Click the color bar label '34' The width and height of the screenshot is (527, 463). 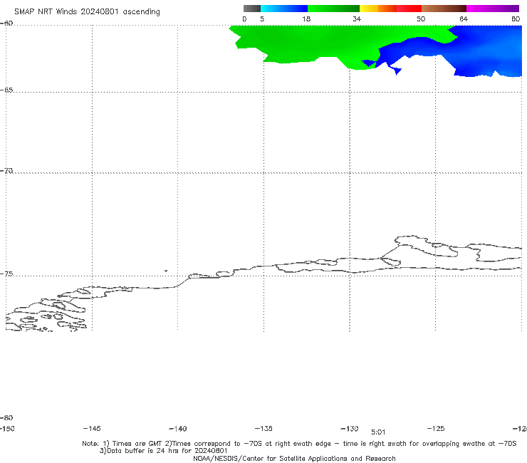(x=357, y=19)
